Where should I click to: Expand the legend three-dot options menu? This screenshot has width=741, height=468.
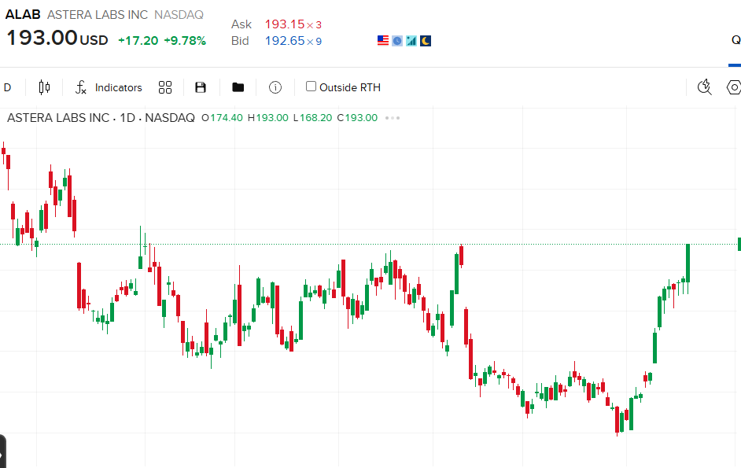[x=390, y=117]
